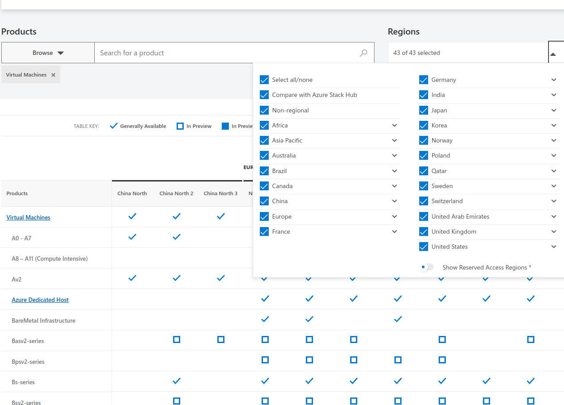Uncheck the Switzerland checkbox

(424, 201)
